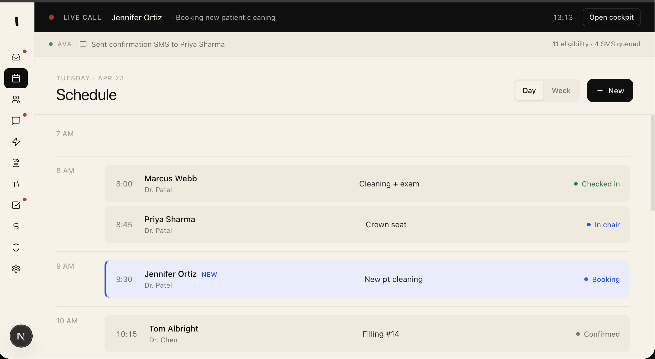Open the patients people icon
Viewport: 655px width, 359px height.
pyautogui.click(x=16, y=99)
